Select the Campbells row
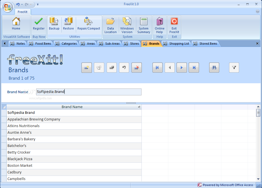Screen dimensions: 262x188 (74, 179)
